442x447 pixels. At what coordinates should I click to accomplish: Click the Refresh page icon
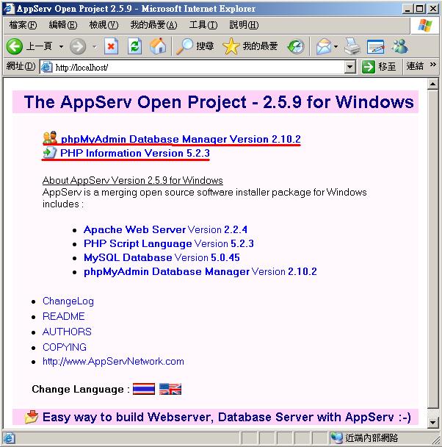click(x=134, y=46)
